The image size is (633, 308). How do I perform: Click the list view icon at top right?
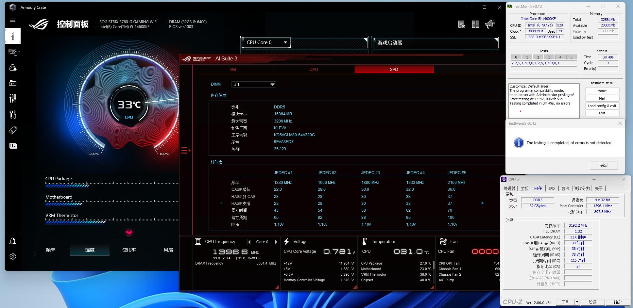462,24
